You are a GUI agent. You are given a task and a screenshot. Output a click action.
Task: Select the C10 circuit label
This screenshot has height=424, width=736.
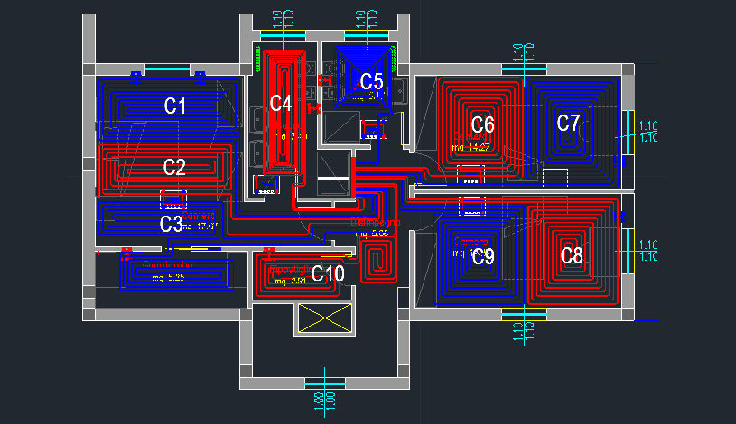tap(328, 272)
